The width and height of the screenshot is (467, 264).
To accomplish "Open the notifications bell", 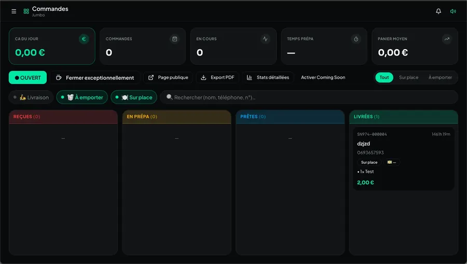I will click(x=438, y=11).
